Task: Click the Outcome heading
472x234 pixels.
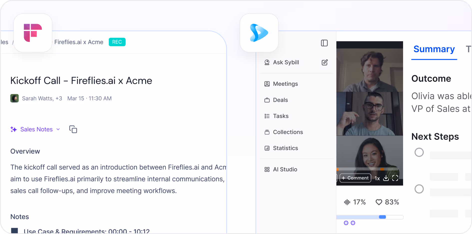Action: (x=431, y=78)
